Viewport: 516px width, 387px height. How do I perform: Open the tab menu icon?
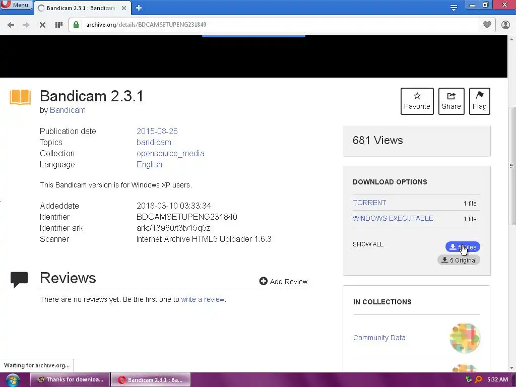coord(454,8)
